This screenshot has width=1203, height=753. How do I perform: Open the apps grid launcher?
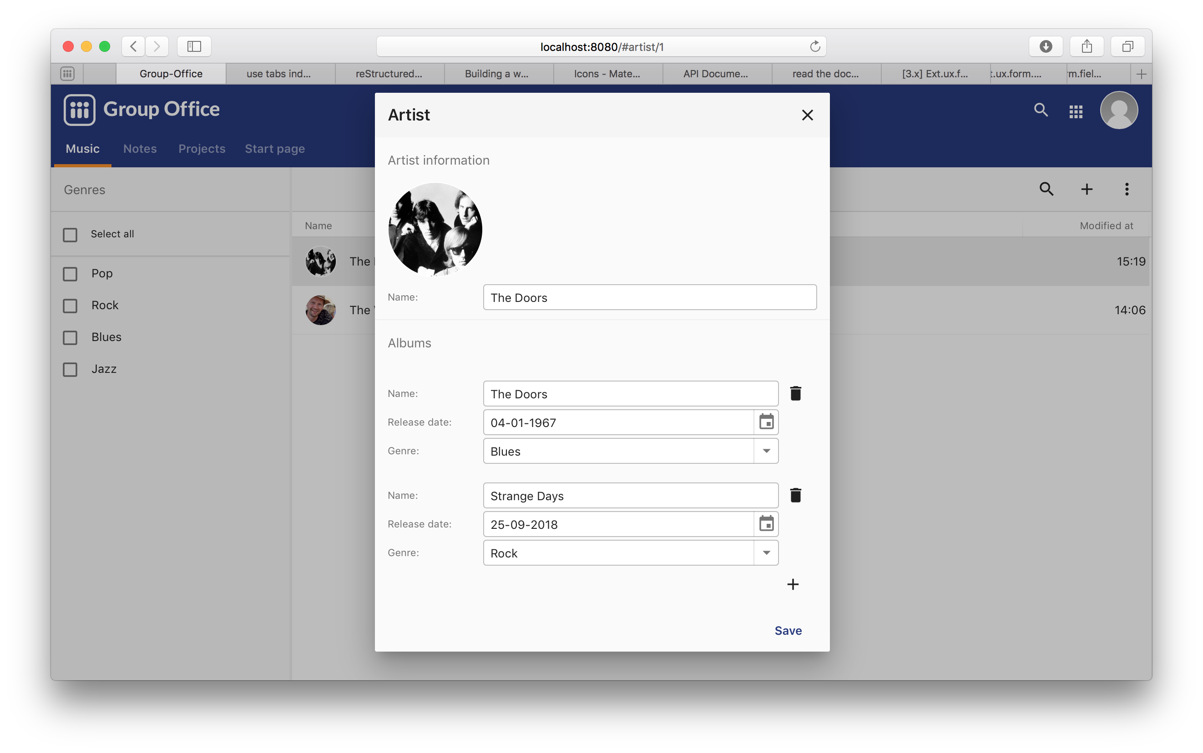[1076, 111]
